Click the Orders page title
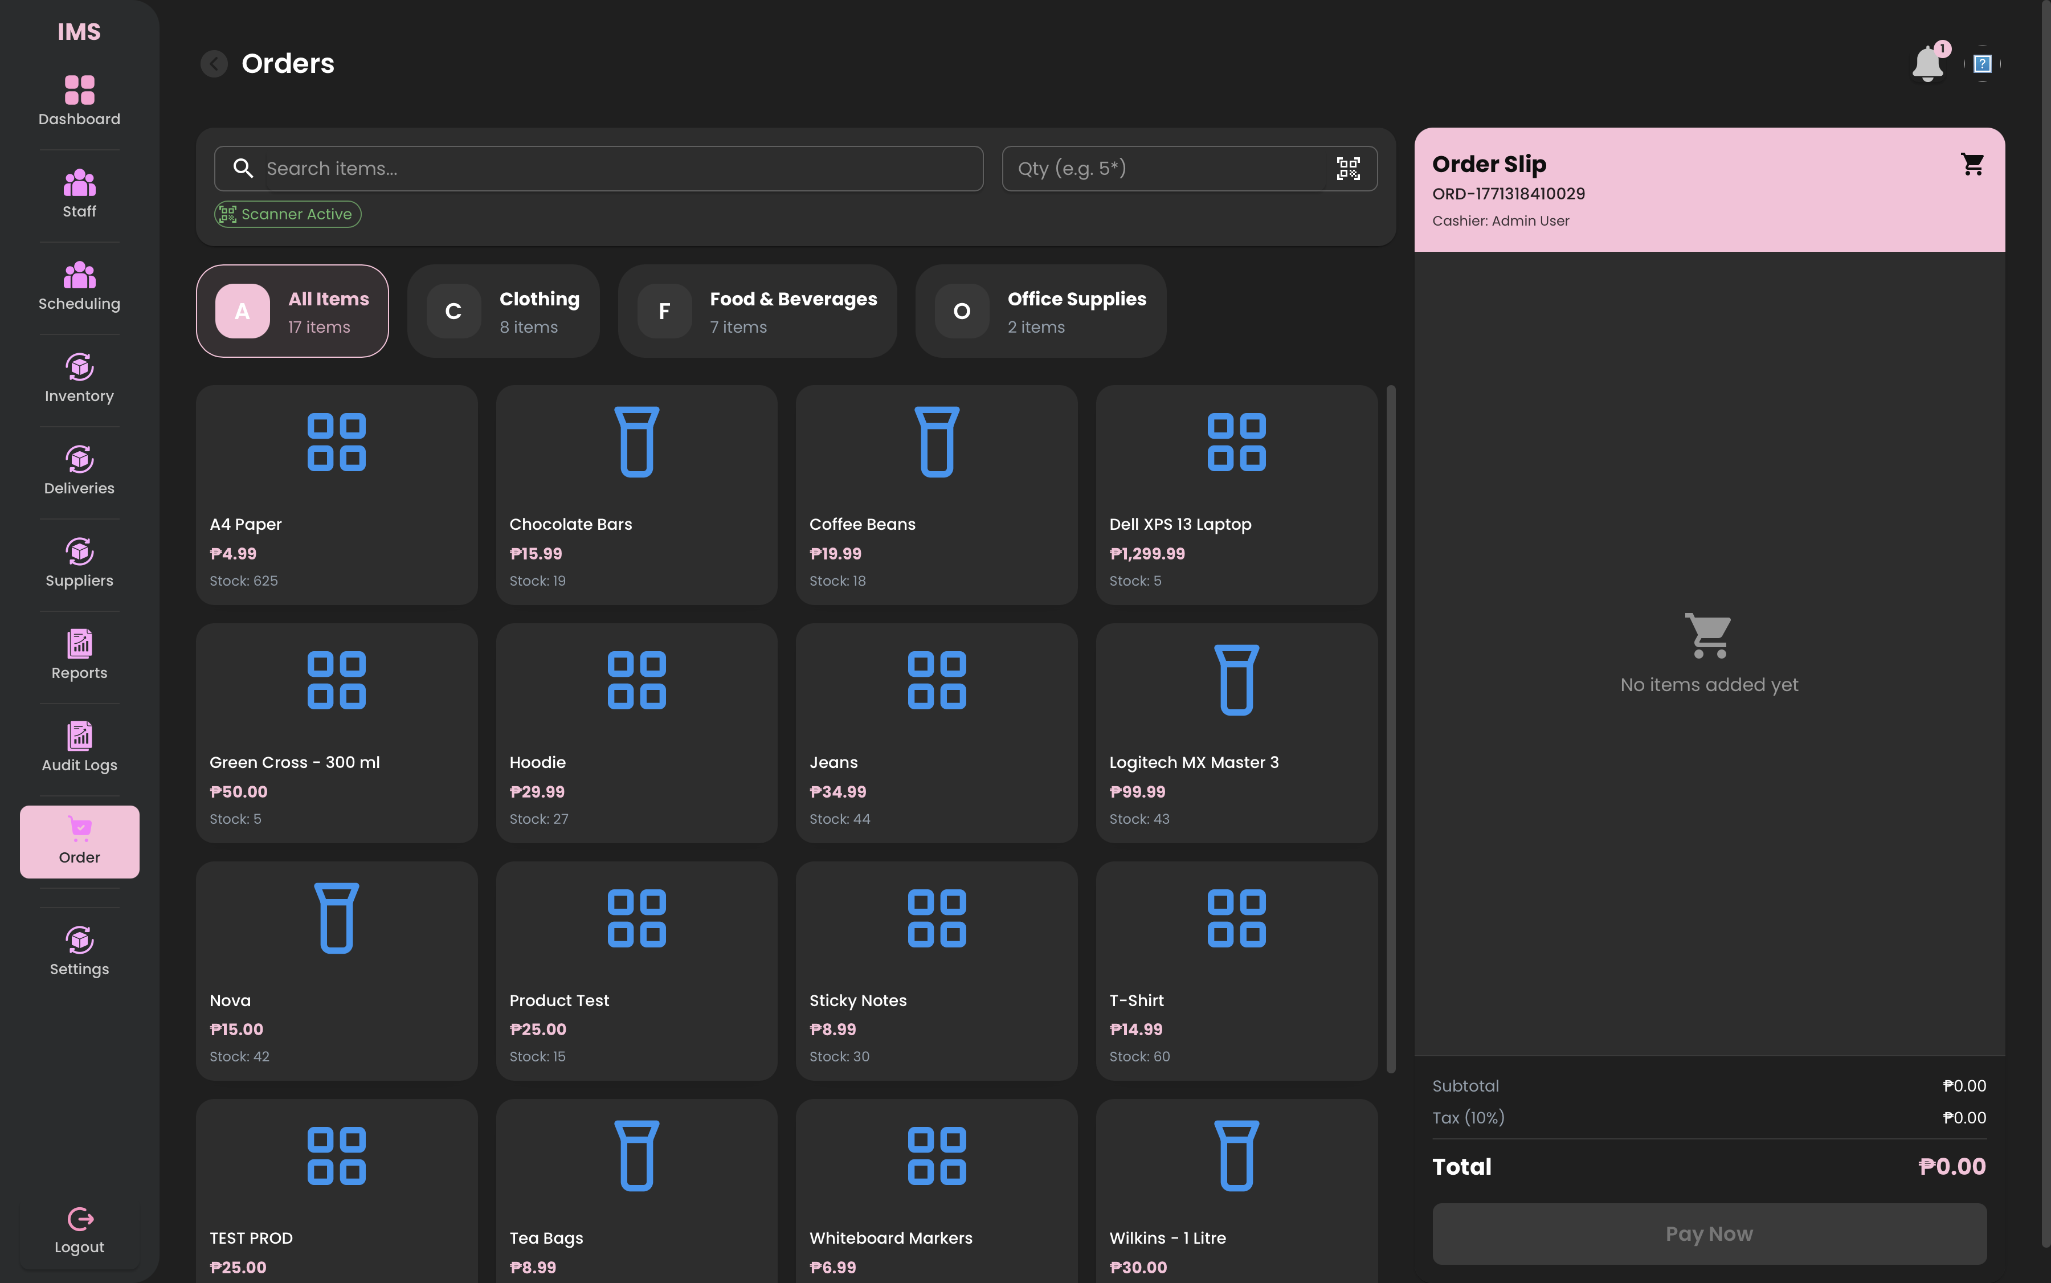The width and height of the screenshot is (2051, 1283). point(288,64)
